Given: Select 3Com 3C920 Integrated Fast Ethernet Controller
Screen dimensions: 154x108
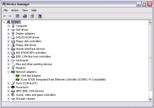Looking at the screenshot, I should point(63,79).
